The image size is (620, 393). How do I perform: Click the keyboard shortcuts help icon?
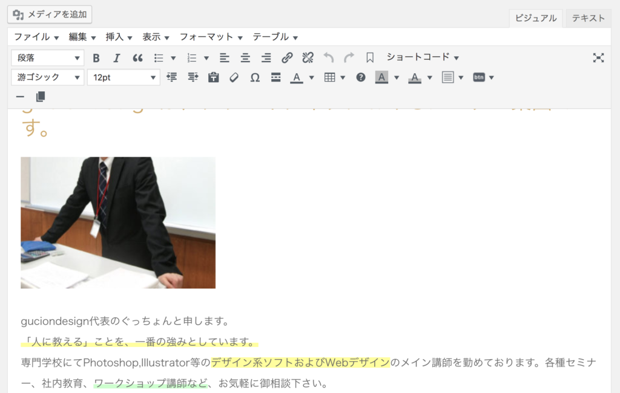pos(361,77)
